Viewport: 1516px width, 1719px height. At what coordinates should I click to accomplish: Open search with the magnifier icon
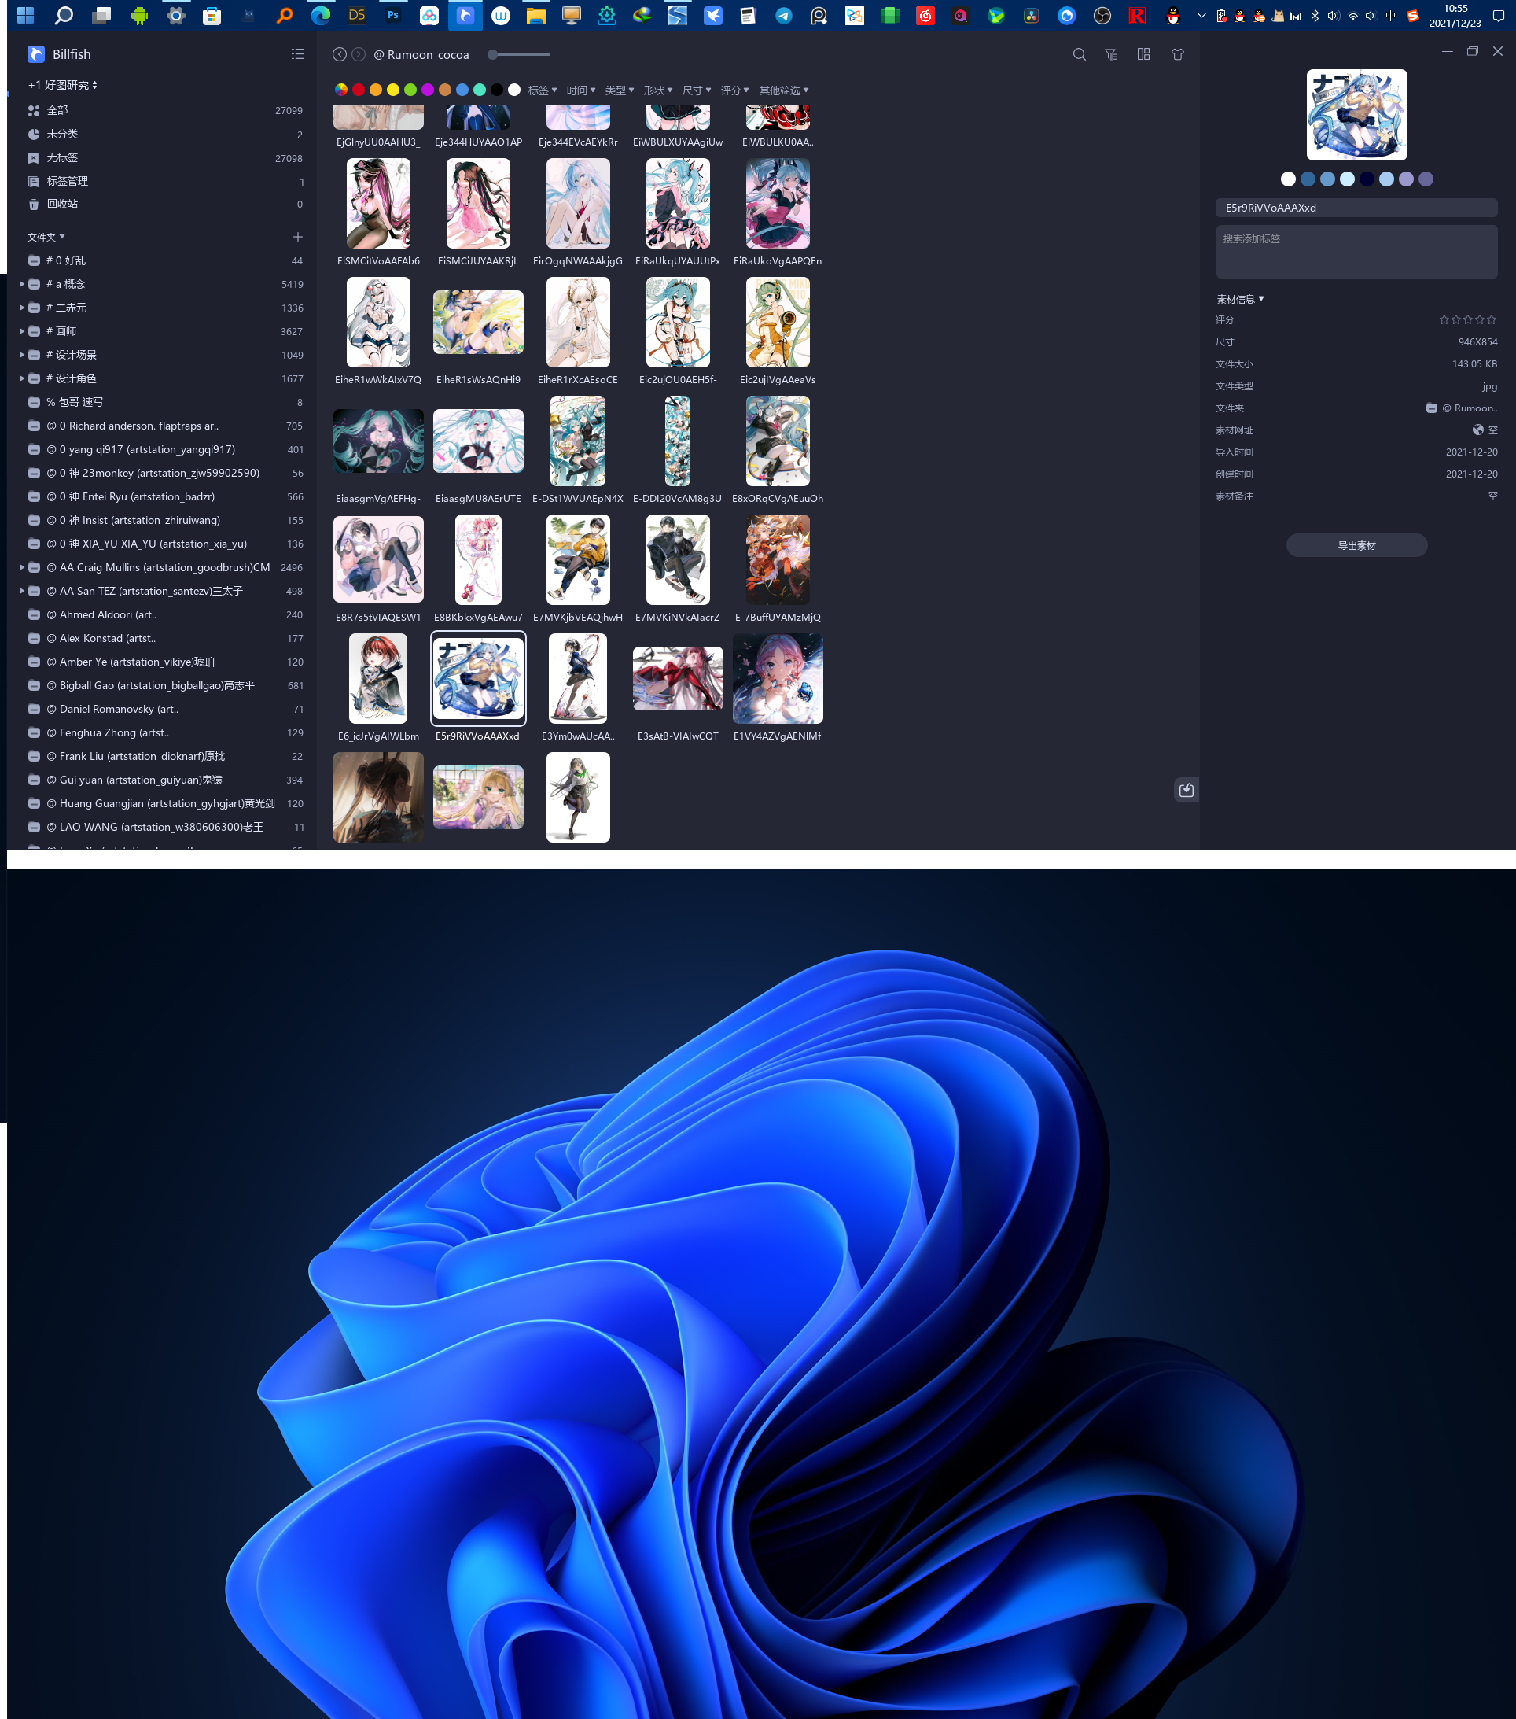pyautogui.click(x=1079, y=54)
